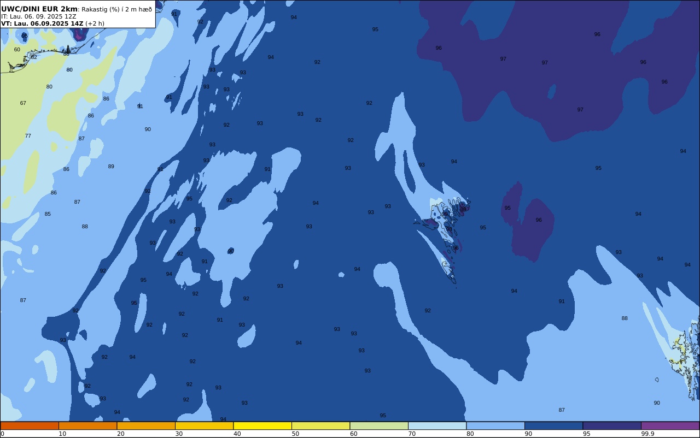Click the navy 95–99.9 legend swatch
Viewport: 700px width, 438px height.
pos(612,425)
